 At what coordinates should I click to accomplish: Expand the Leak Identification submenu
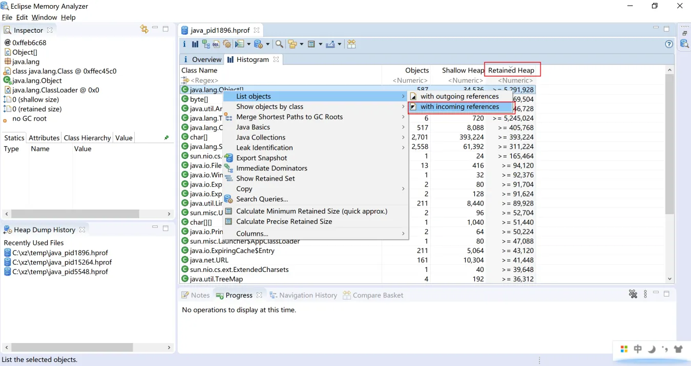point(316,148)
